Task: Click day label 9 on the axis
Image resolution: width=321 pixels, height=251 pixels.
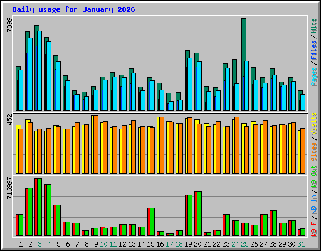Action: point(96,244)
